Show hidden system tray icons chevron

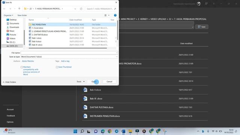(x=198, y=131)
